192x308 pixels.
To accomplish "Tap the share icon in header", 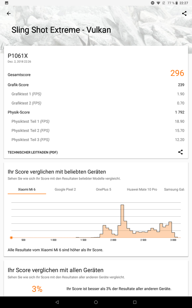I will [184, 14].
